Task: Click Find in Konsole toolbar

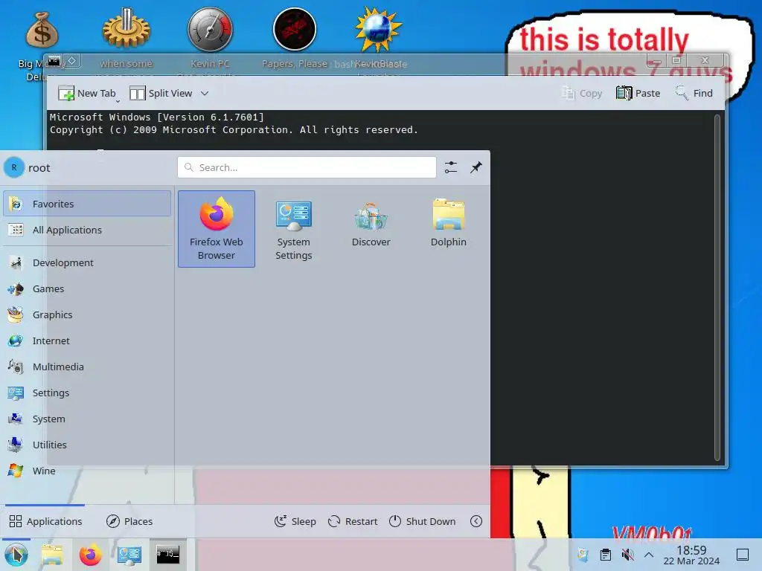Action: coord(694,93)
